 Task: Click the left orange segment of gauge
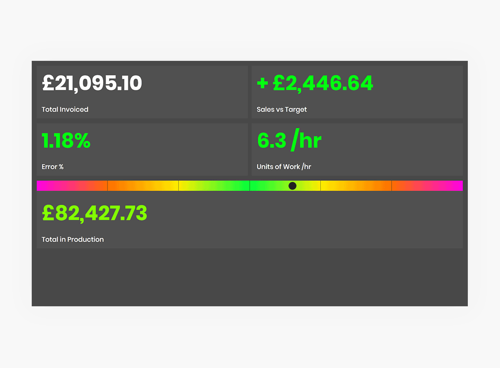pyautogui.click(x=143, y=186)
